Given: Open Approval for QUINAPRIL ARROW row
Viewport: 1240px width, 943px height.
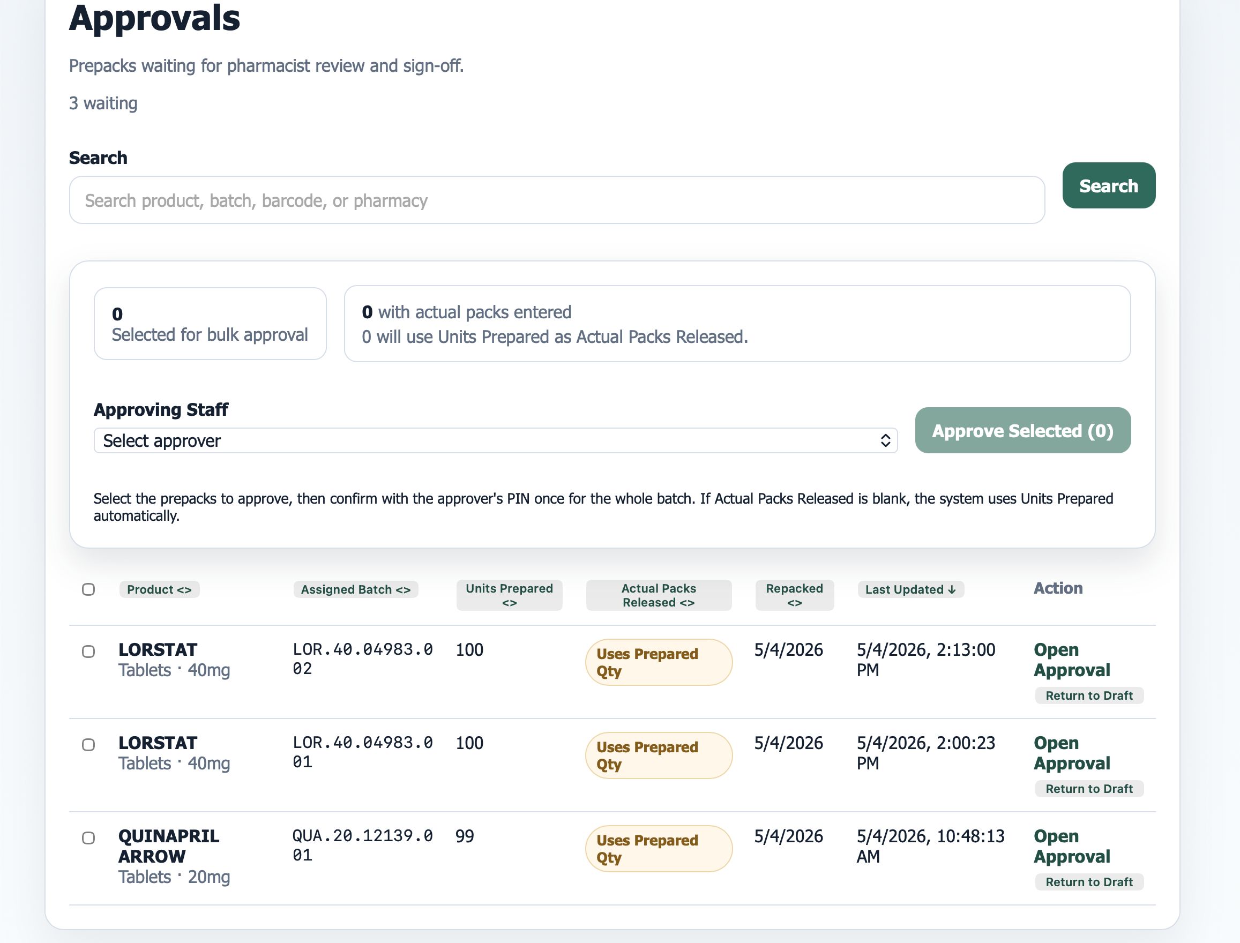Looking at the screenshot, I should click(x=1072, y=846).
